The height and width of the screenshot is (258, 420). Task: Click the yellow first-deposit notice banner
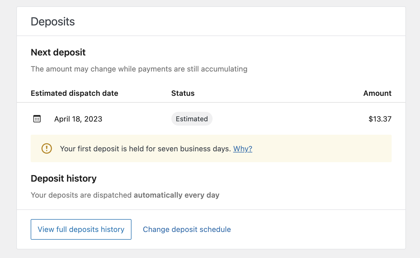click(211, 148)
